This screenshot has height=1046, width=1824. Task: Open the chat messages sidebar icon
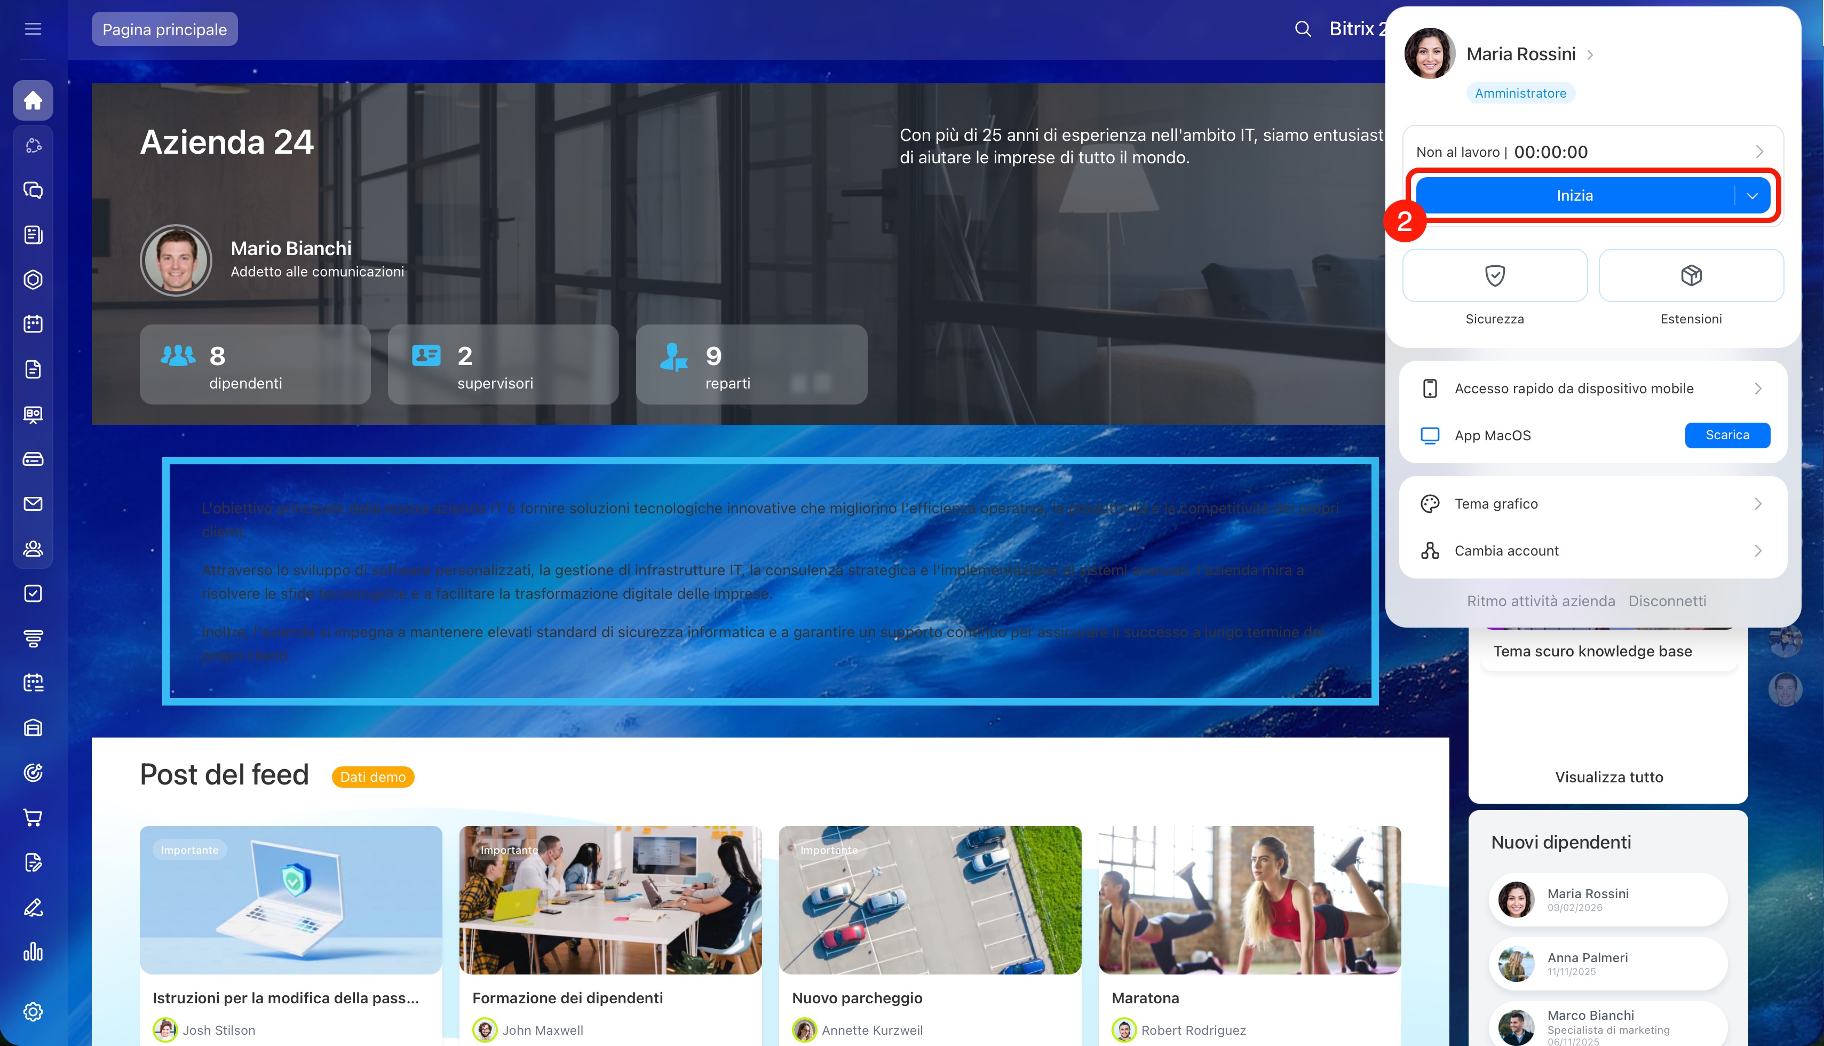[33, 189]
